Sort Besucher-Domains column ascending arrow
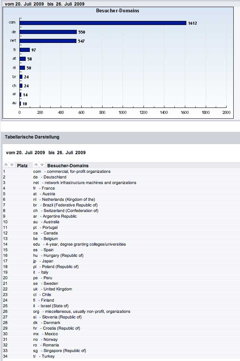 click(x=36, y=165)
